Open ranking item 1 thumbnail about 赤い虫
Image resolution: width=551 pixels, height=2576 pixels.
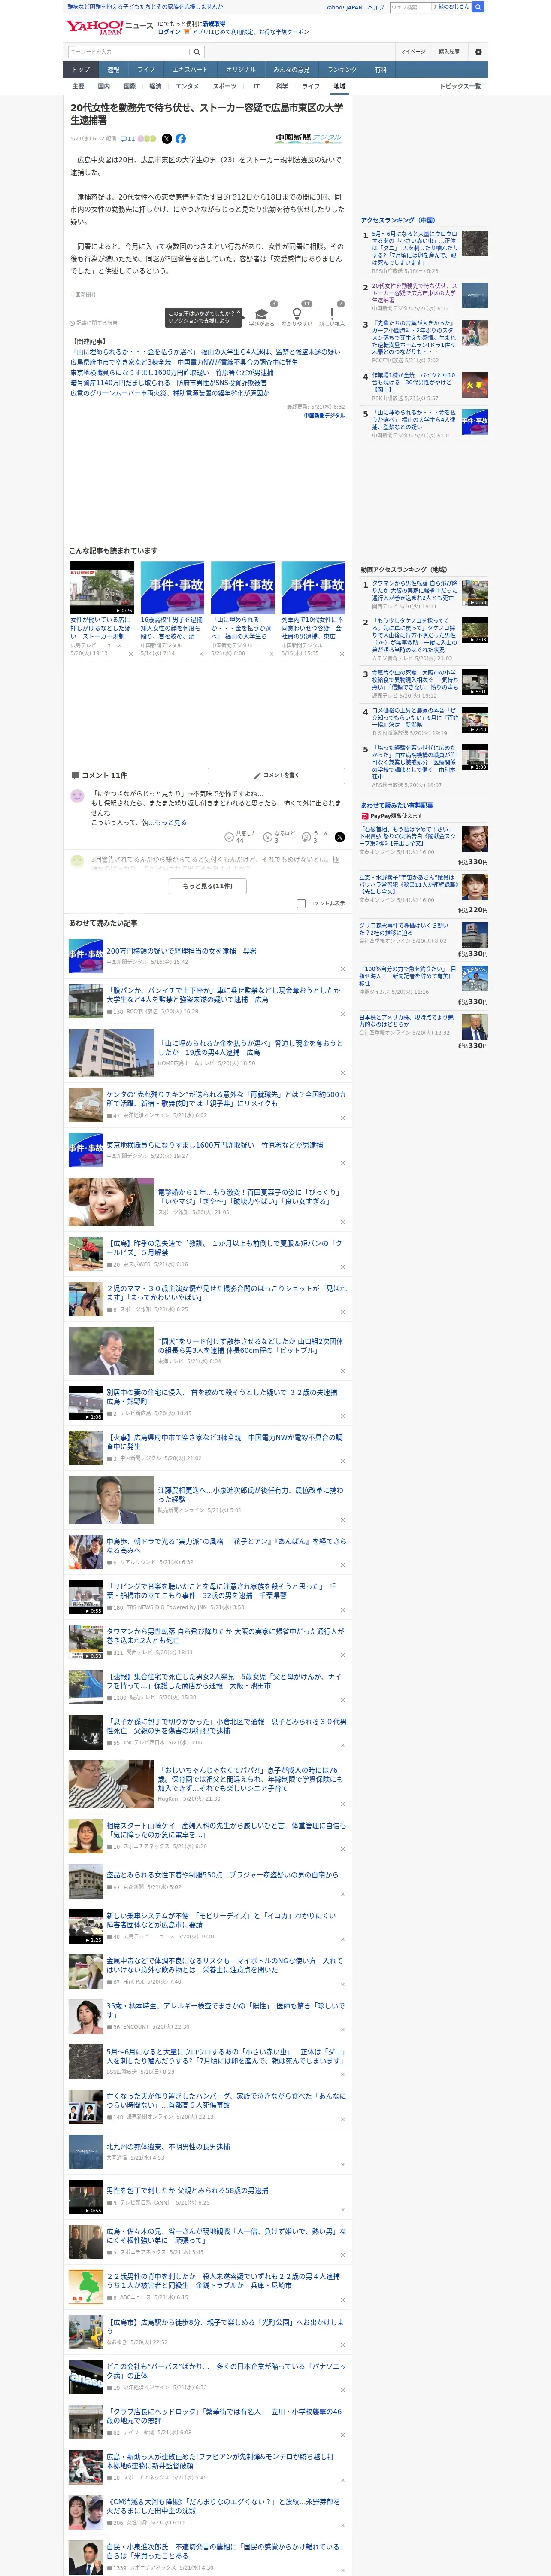pos(475,243)
